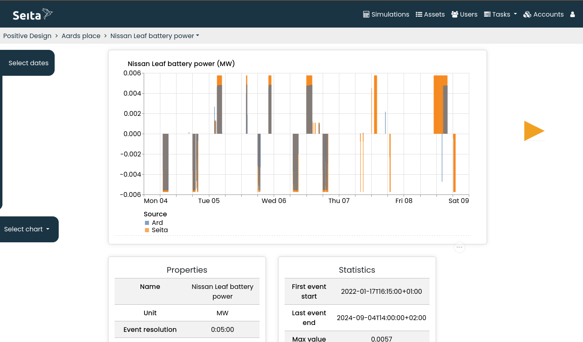Click the Name value in Properties table
Image resolution: width=583 pixels, height=342 pixels.
[x=223, y=291]
